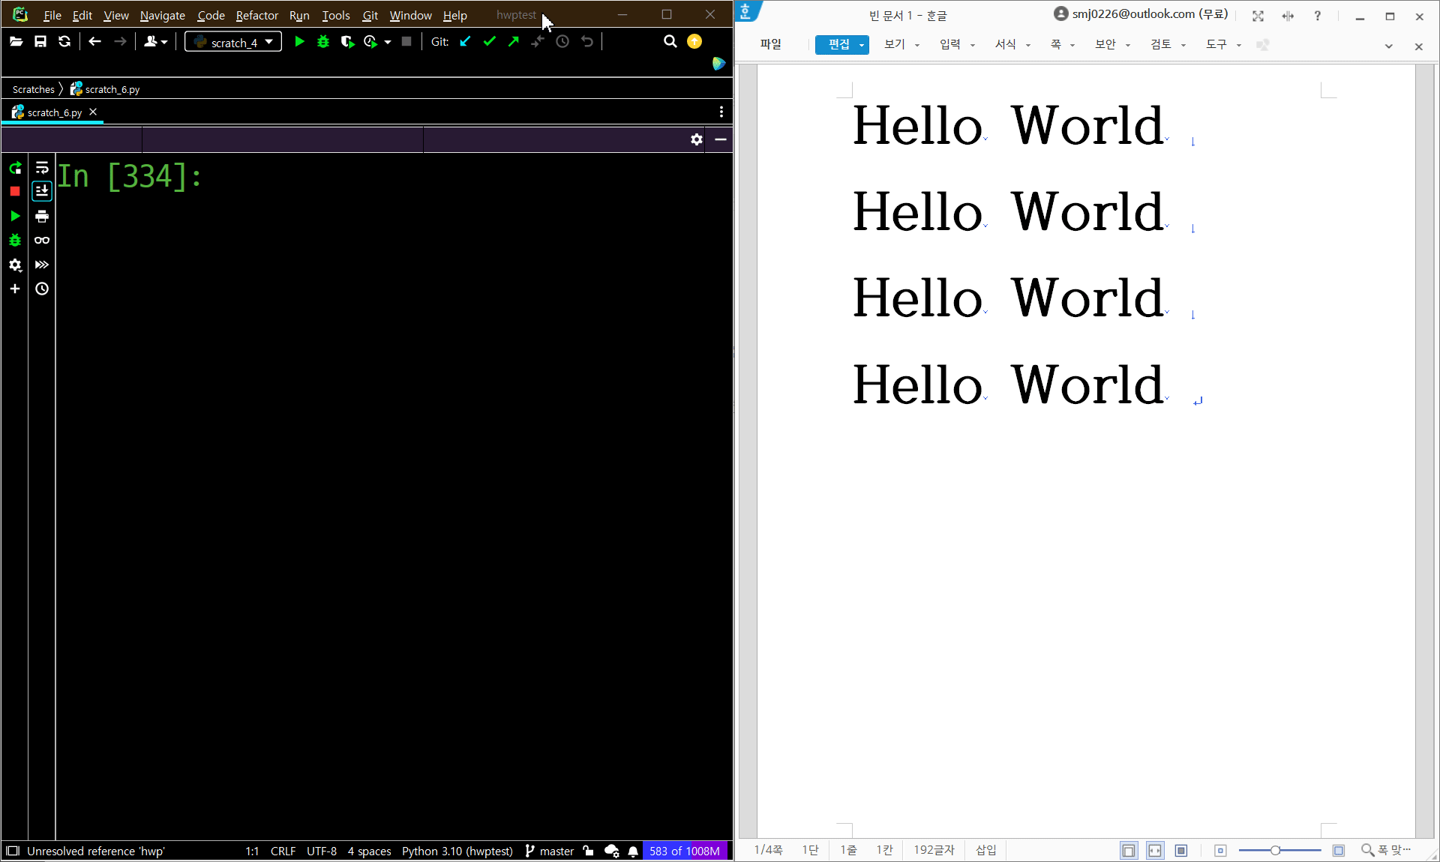1440x862 pixels.
Task: Click the print console output icon
Action: pos(42,217)
